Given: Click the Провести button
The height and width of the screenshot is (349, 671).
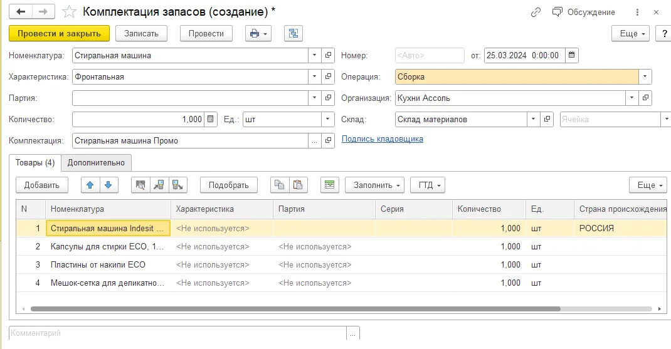Looking at the screenshot, I should coord(206,33).
